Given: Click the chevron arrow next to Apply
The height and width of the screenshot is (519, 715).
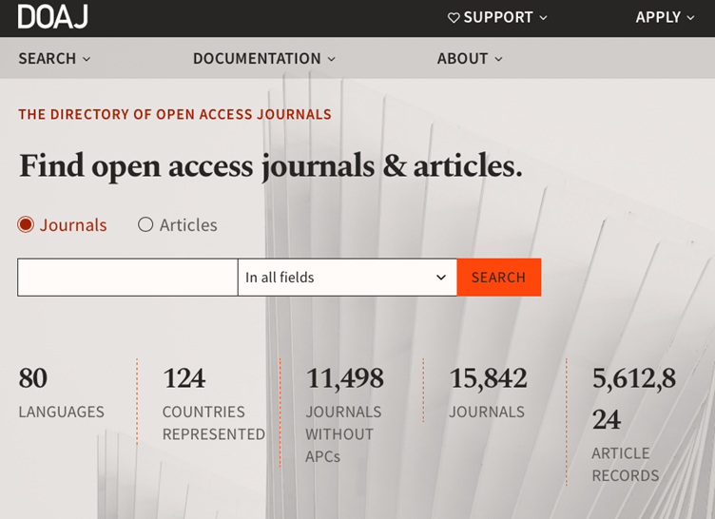Looking at the screenshot, I should pos(690,18).
